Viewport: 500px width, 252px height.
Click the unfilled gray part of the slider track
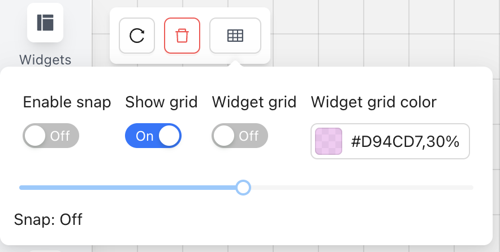(x=362, y=188)
